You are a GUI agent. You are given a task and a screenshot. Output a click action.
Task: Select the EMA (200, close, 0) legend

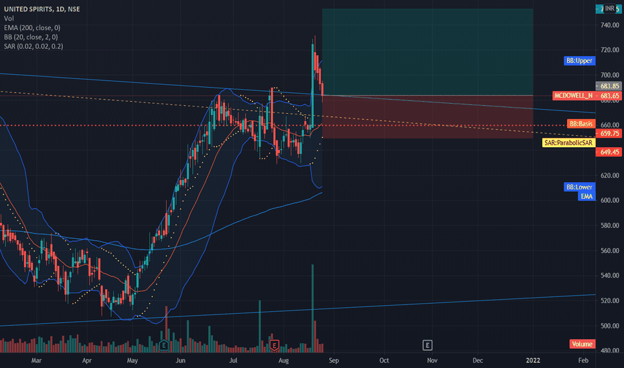(32, 27)
